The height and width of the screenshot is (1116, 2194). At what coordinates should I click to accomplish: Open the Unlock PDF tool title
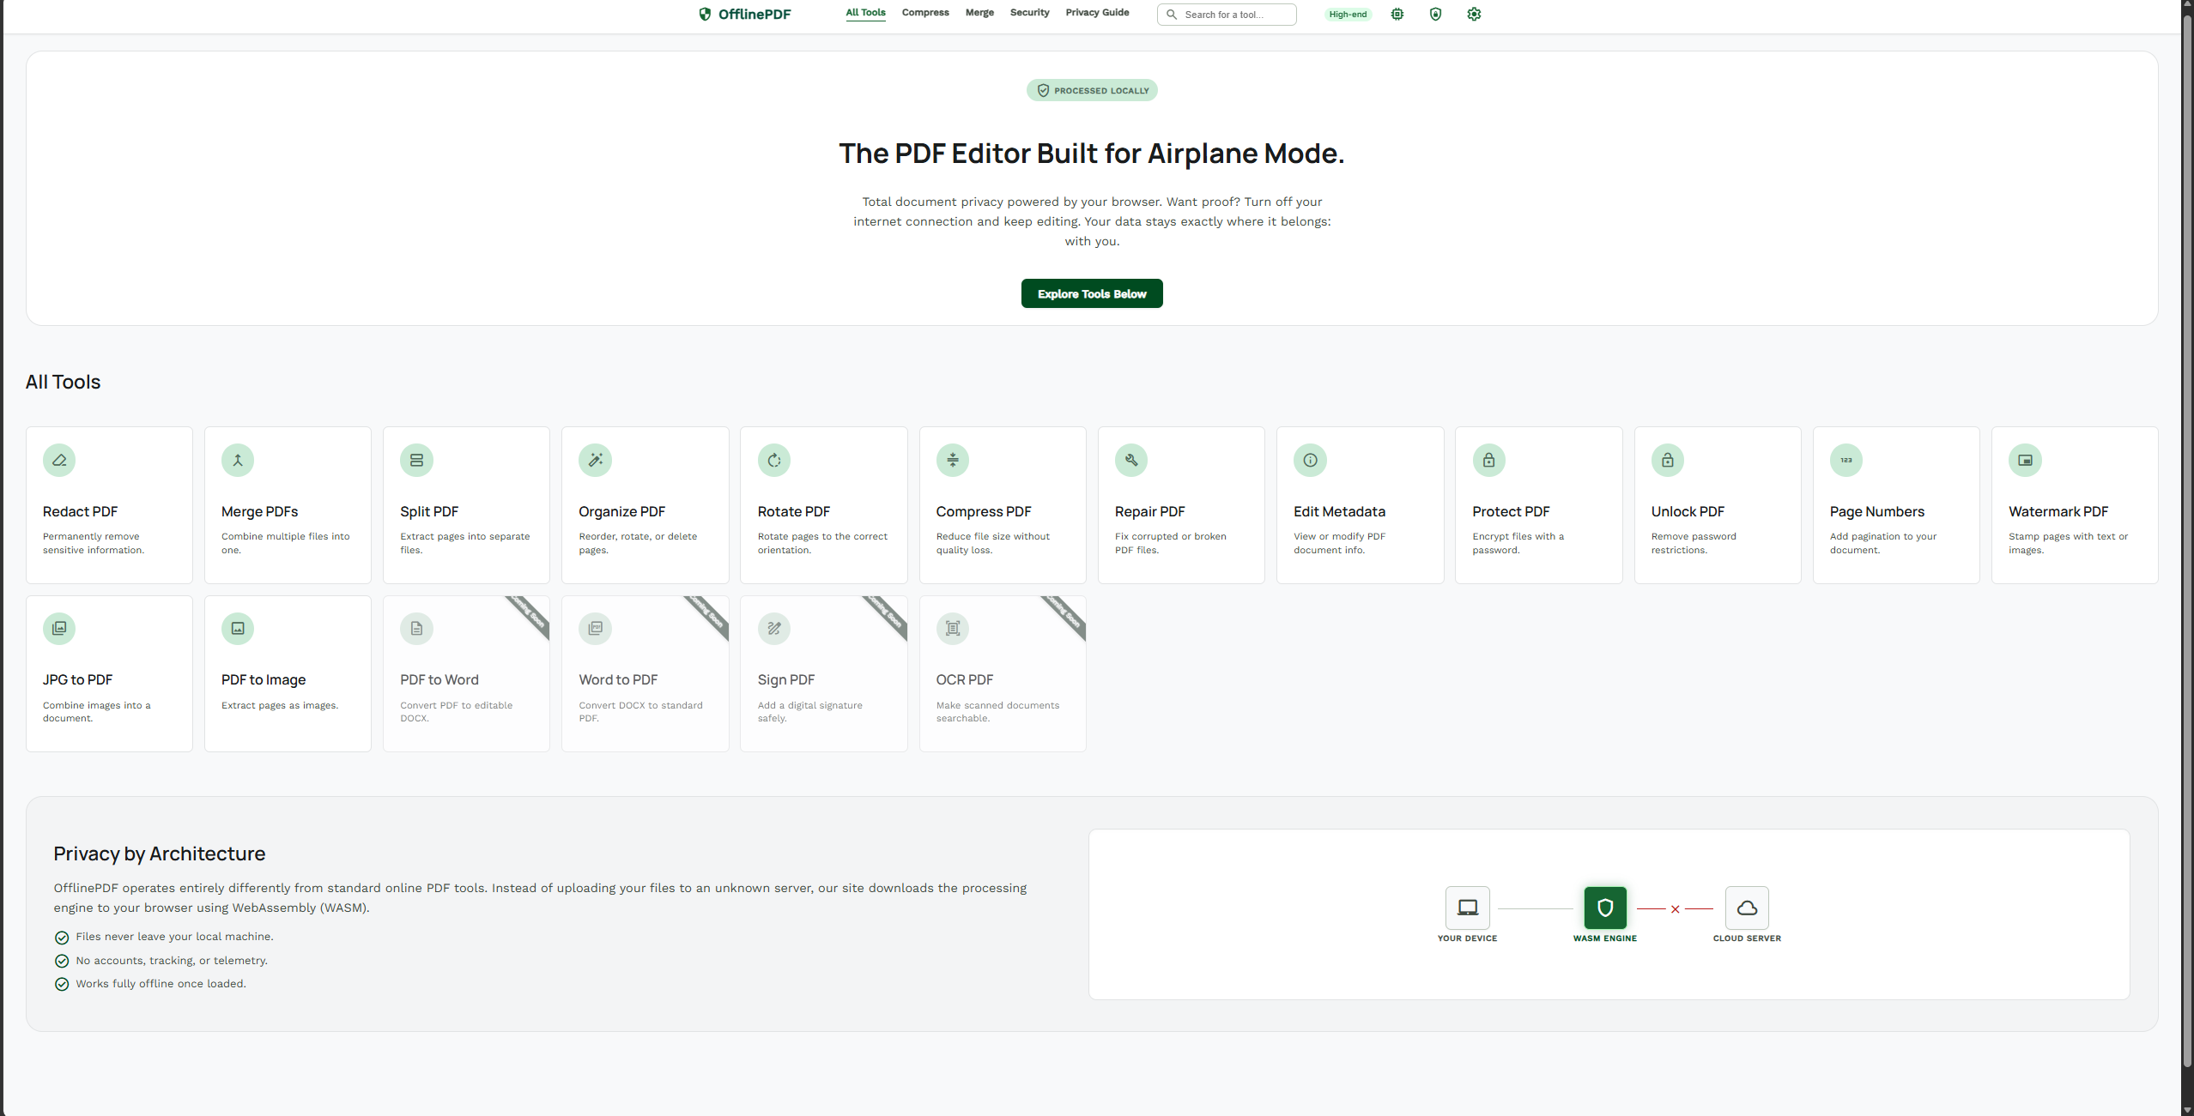click(x=1688, y=511)
